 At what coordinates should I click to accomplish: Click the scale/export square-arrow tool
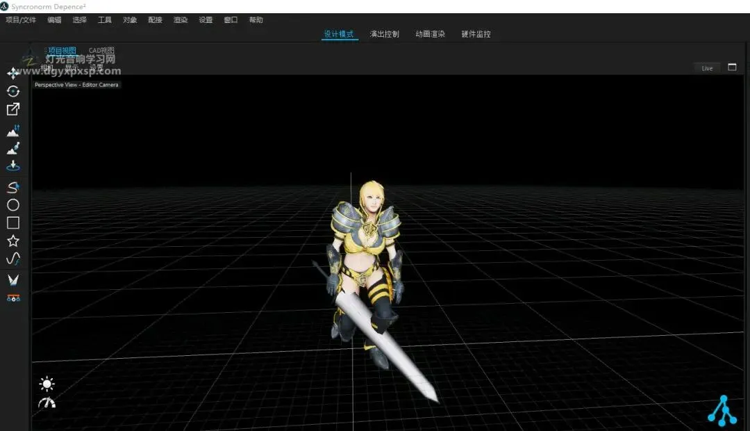coord(13,109)
